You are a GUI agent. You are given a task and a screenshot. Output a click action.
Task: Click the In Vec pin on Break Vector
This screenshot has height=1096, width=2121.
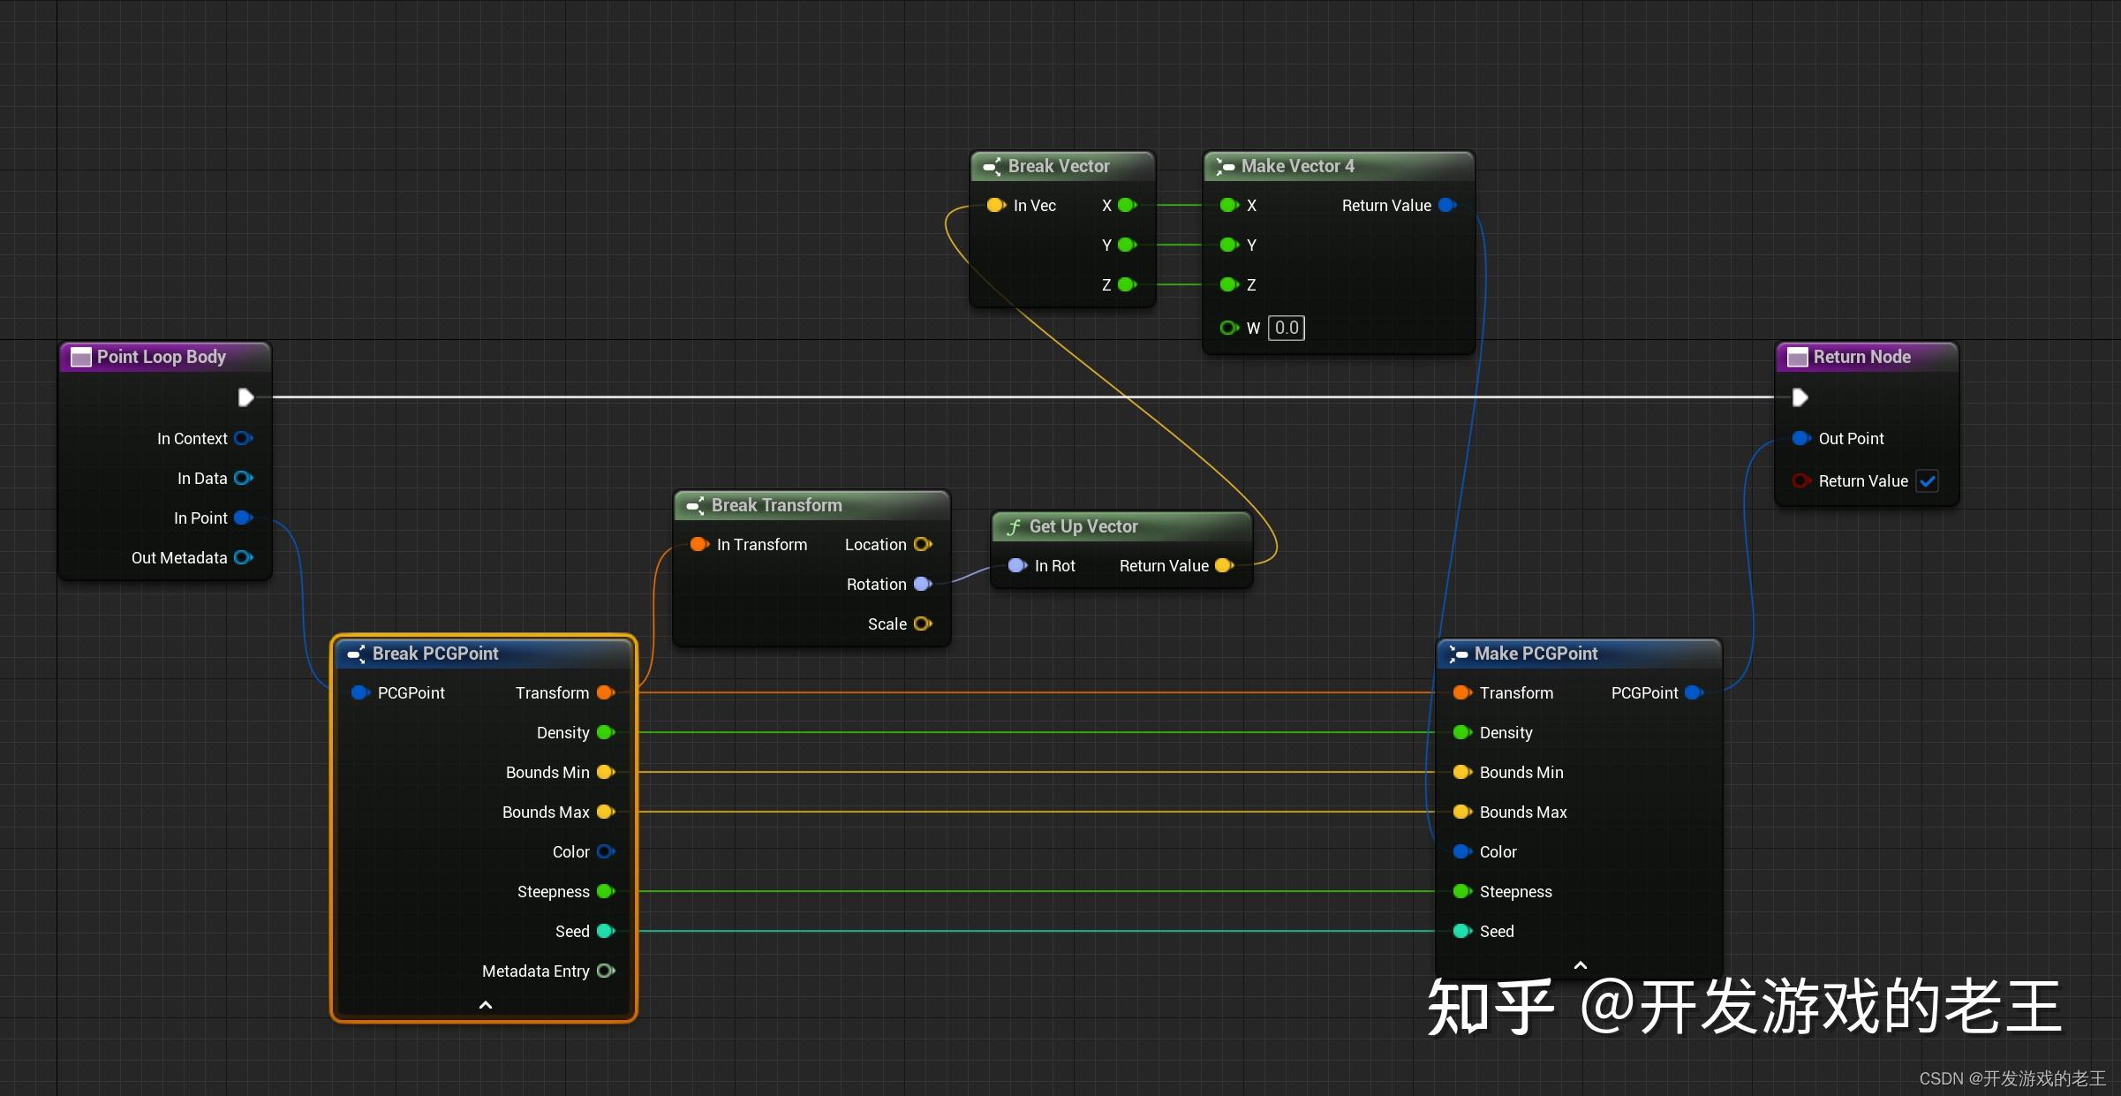pos(995,205)
